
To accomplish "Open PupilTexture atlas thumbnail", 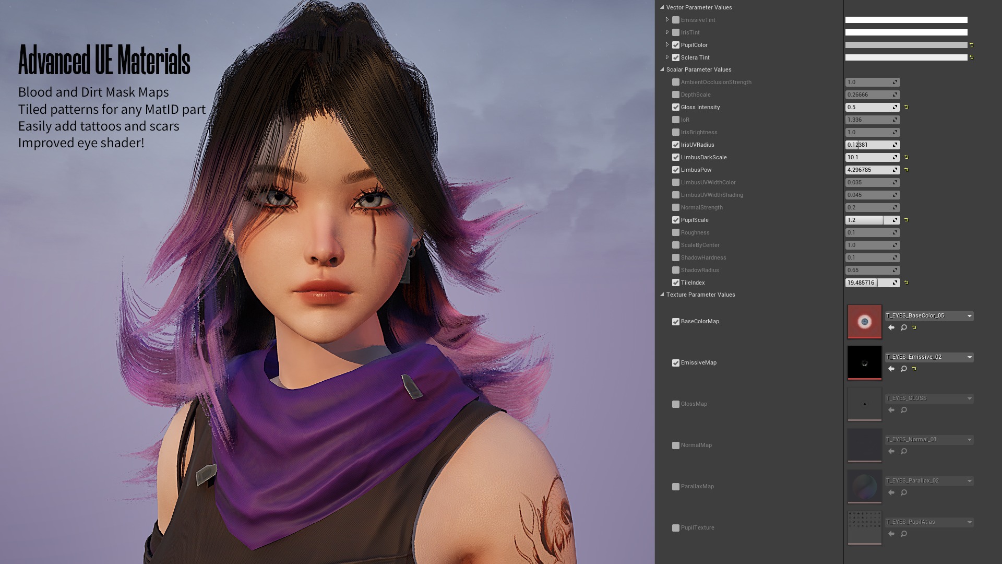I will point(864,528).
